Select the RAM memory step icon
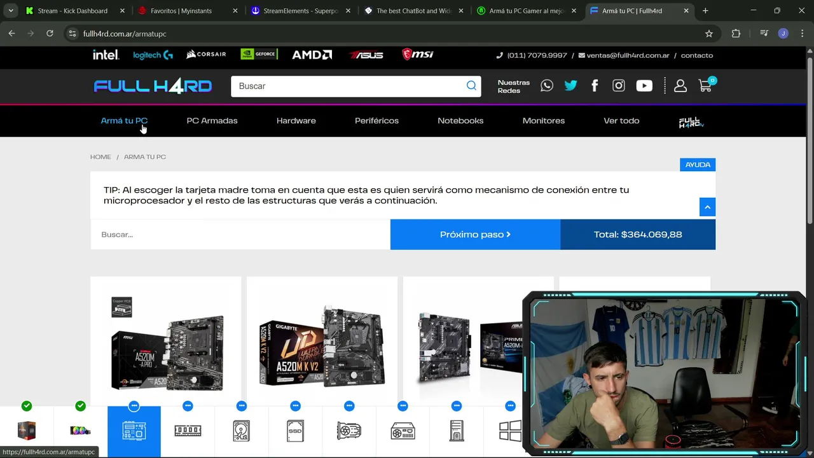 coord(188,431)
